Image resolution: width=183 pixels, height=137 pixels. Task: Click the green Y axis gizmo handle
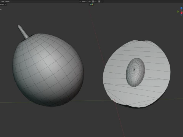(x=178, y=11)
